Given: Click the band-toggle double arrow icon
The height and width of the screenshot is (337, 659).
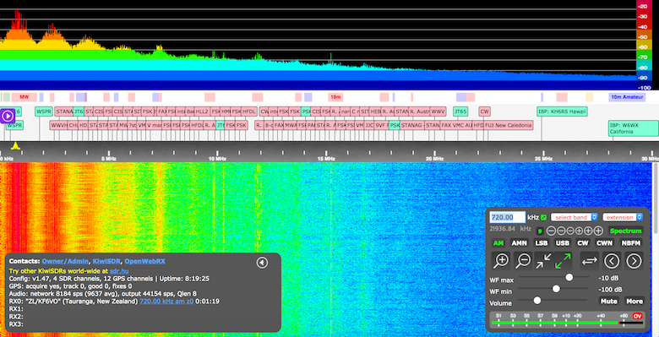Looking at the screenshot, I should pyautogui.click(x=590, y=261).
